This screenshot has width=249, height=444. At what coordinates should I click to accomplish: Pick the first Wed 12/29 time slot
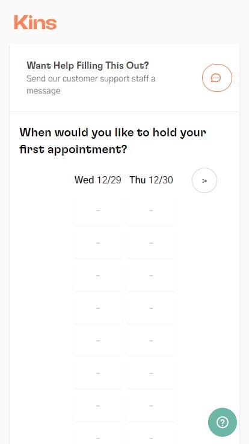tap(98, 211)
